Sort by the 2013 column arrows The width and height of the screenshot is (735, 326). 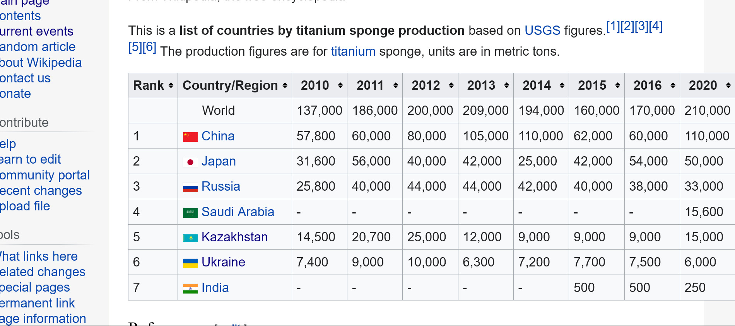coord(506,85)
